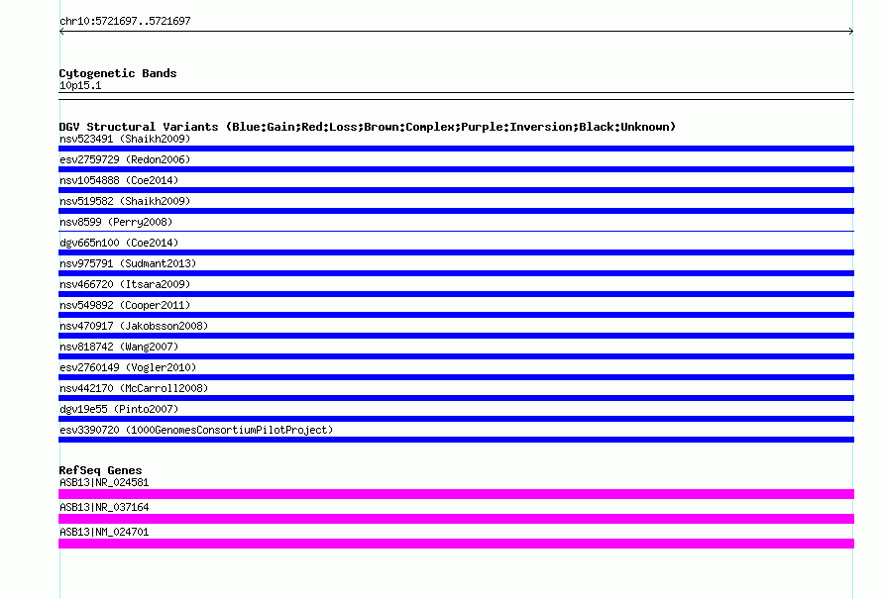This screenshot has height=599, width=882.
Task: Click the blue bar under nsv818742
Action: [456, 356]
